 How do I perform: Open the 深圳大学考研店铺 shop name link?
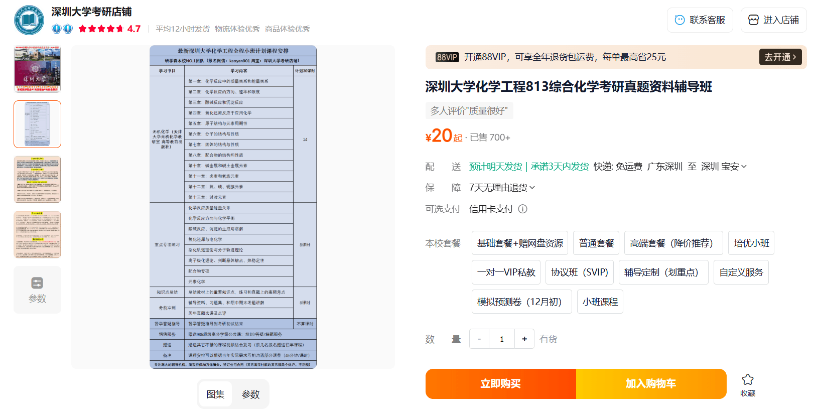pyautogui.click(x=91, y=12)
